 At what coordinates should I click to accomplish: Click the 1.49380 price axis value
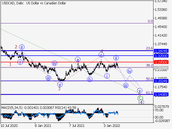pos(161,18)
